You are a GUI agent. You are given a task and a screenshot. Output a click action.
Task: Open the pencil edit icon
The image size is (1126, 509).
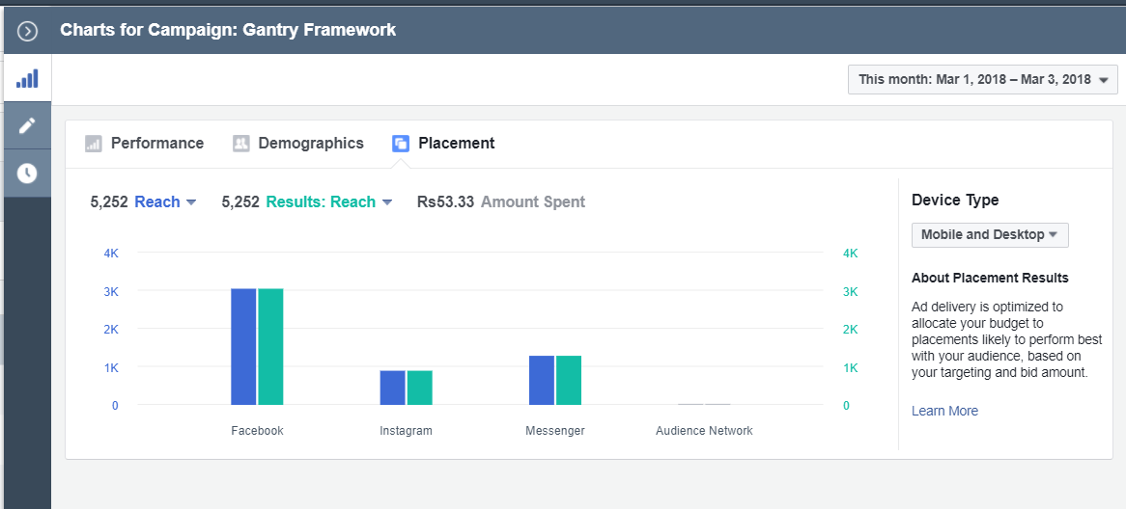(27, 125)
